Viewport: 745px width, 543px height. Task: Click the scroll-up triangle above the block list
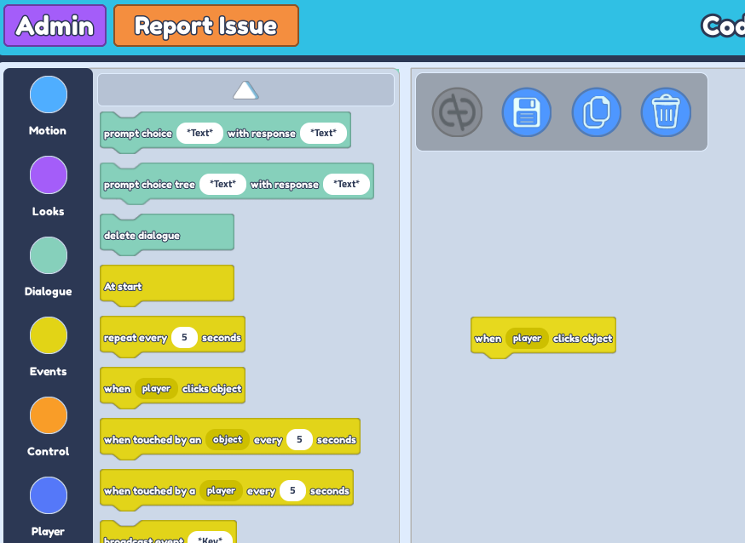(x=245, y=89)
